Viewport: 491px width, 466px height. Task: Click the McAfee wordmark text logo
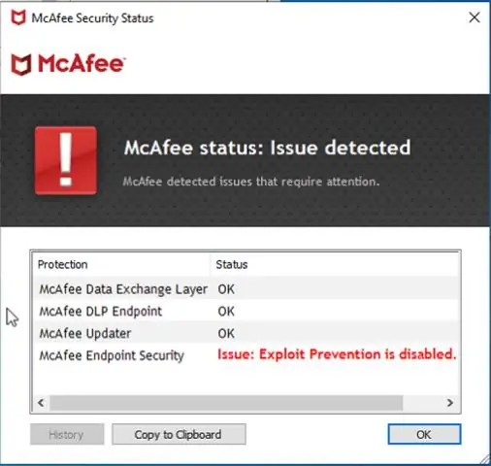click(82, 63)
